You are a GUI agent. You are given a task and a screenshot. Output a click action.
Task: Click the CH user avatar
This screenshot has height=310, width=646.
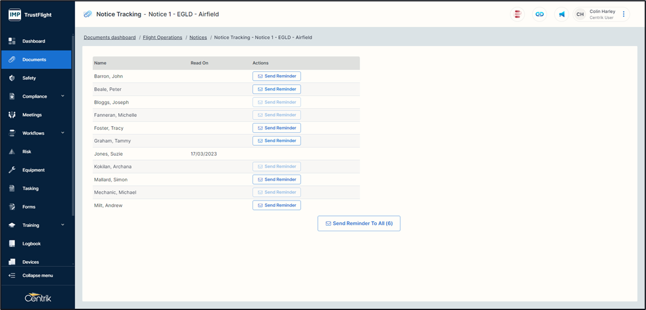(579, 14)
